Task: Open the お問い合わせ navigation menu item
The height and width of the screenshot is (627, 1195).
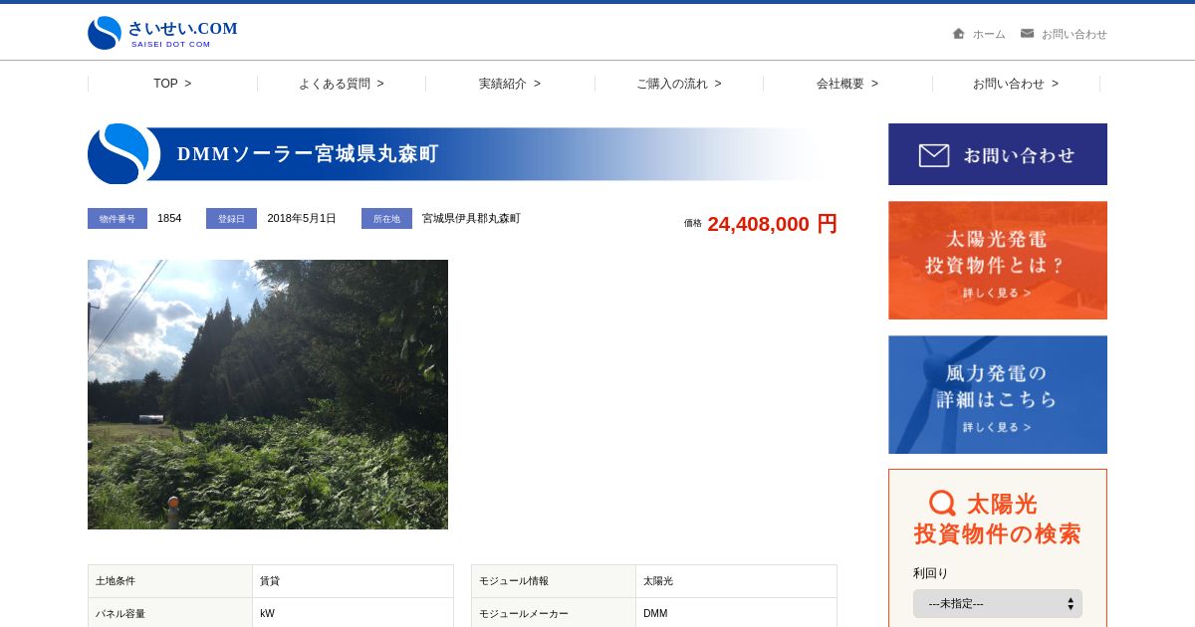Action: [1016, 84]
